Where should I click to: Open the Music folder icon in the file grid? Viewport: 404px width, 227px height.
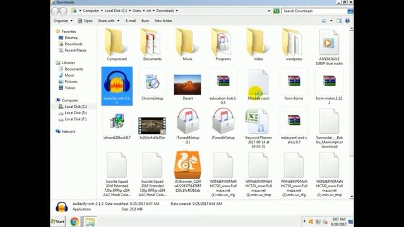tap(187, 45)
